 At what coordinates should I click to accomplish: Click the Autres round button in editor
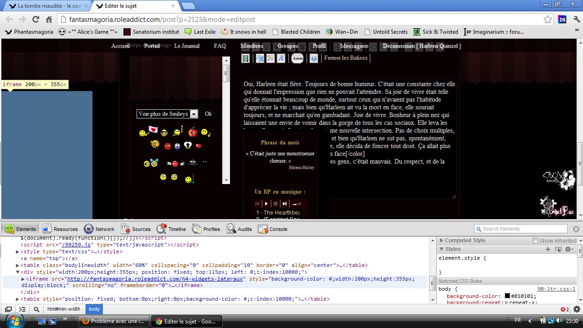pyautogui.click(x=297, y=58)
